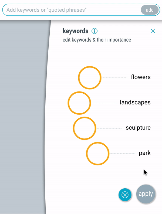Click the info icon beside keywords heading
This screenshot has width=162, height=214.
[94, 31]
